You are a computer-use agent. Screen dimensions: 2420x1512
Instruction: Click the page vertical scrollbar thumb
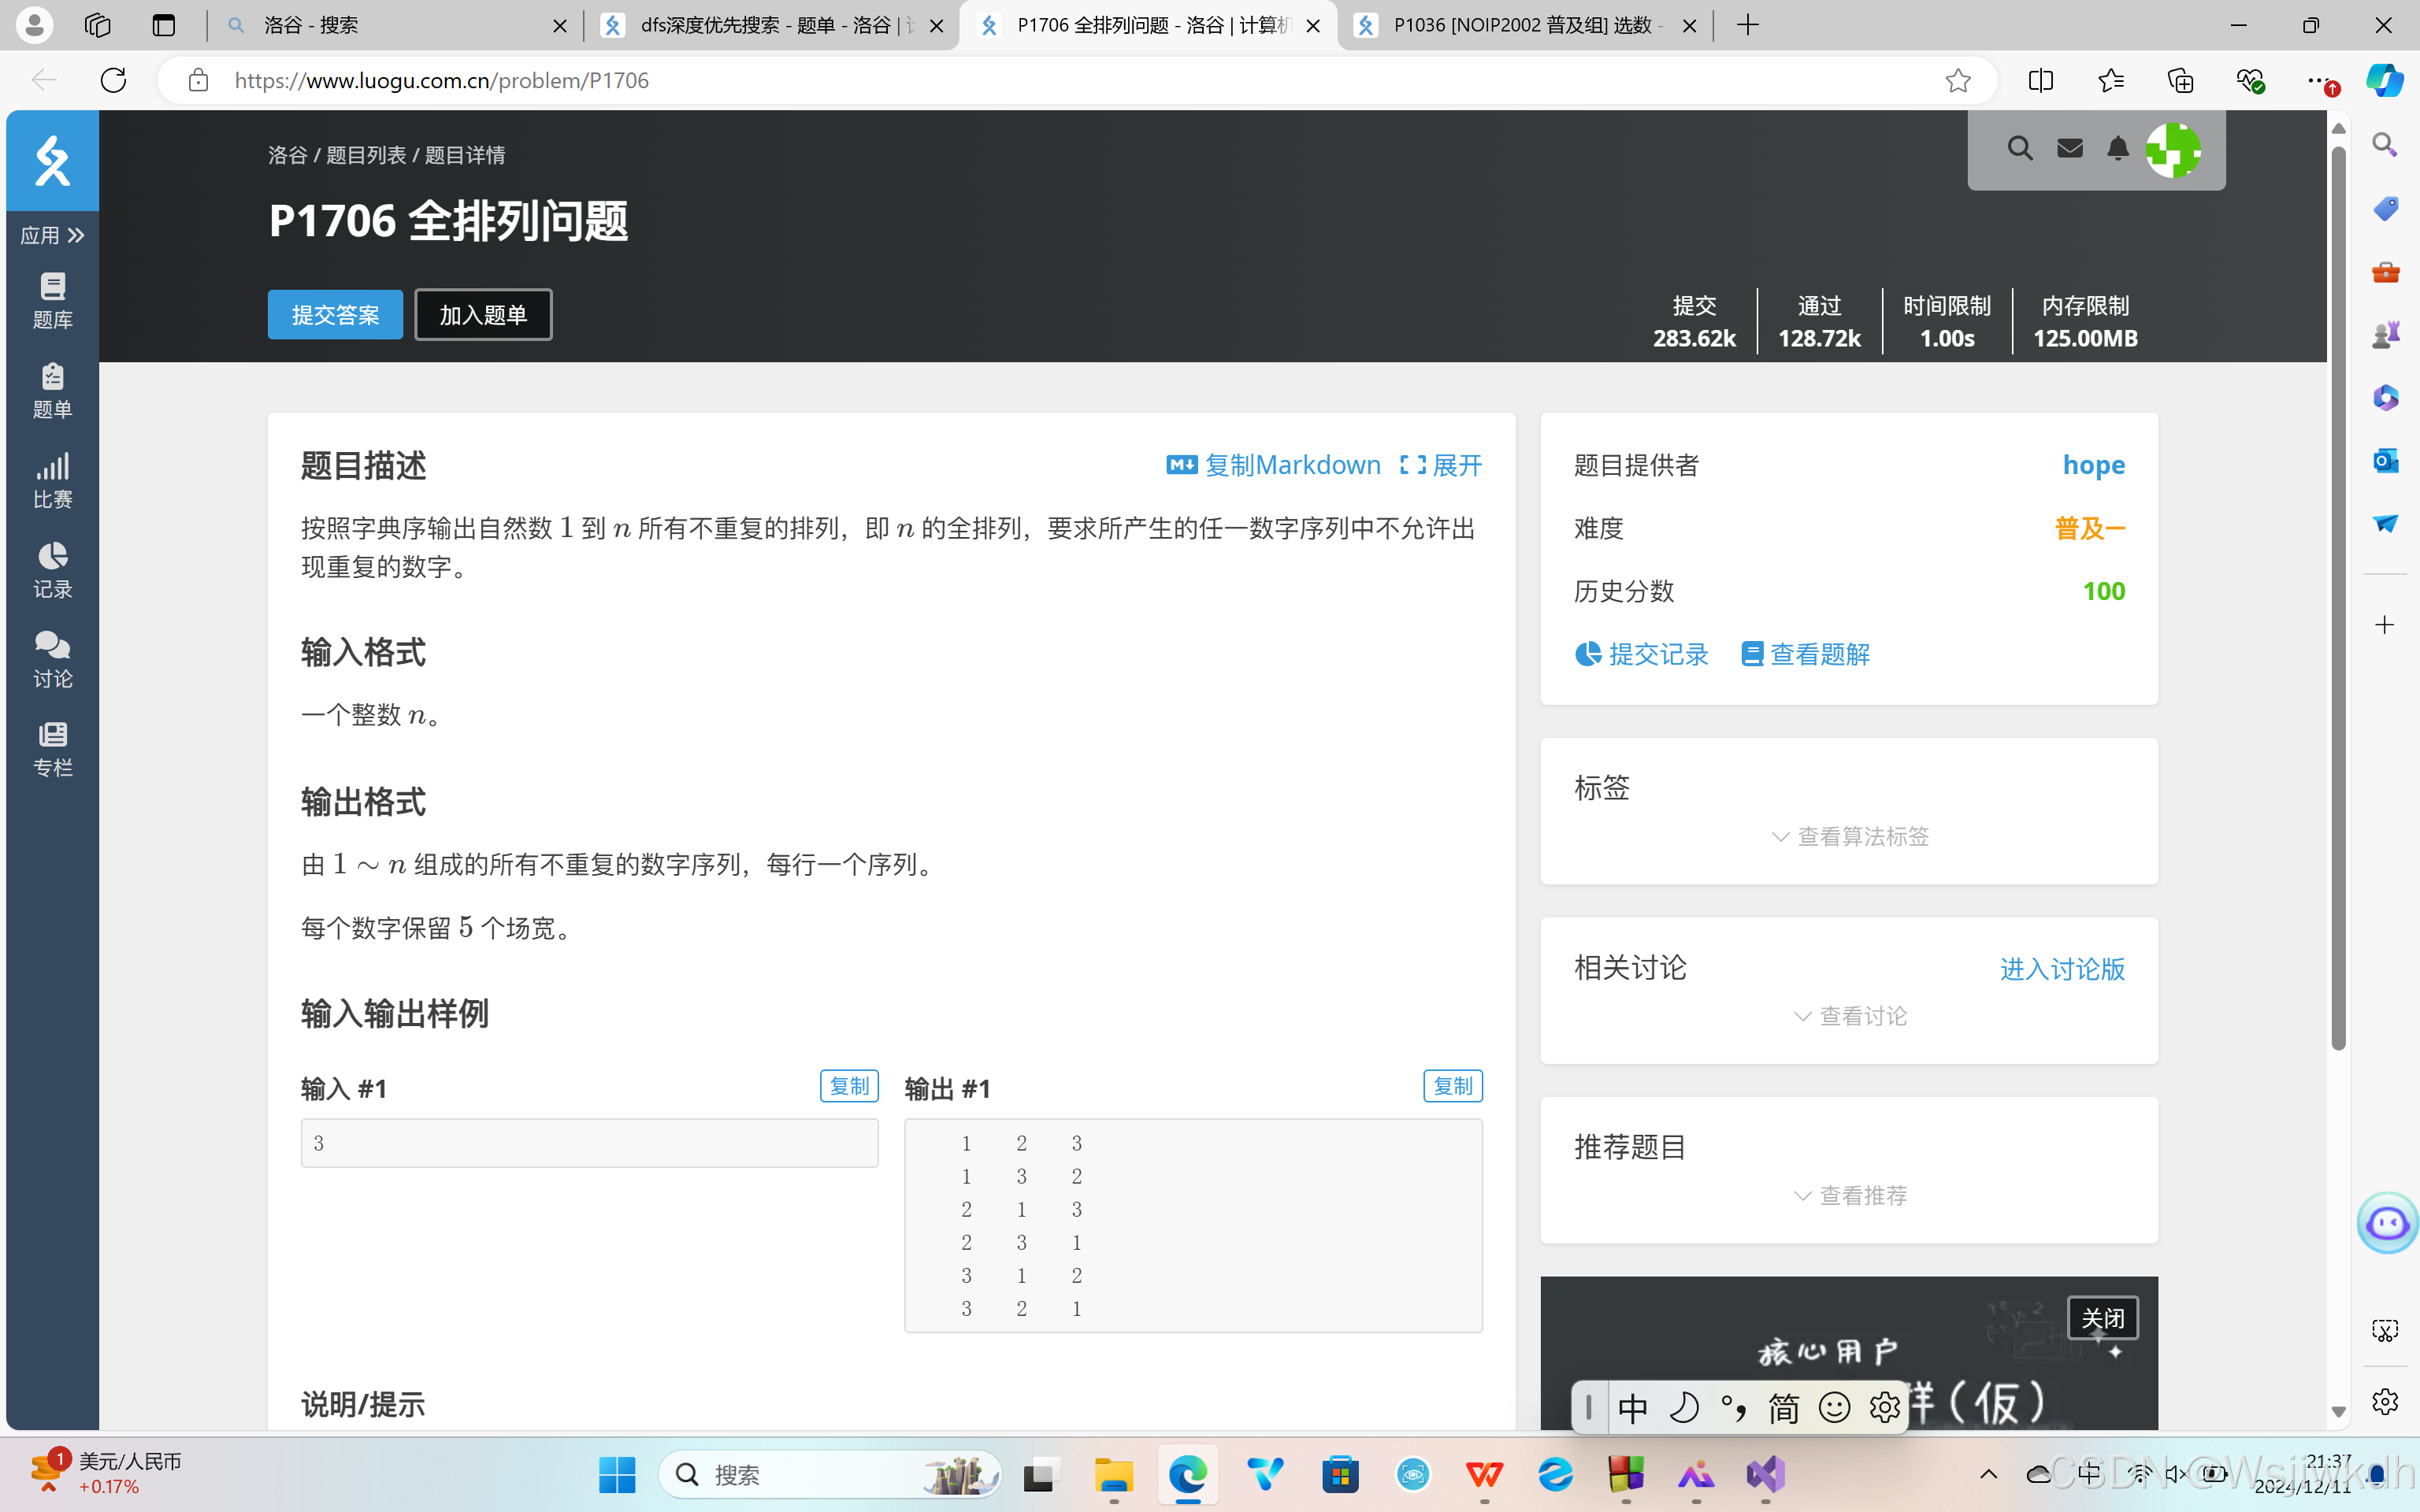pos(2338,600)
